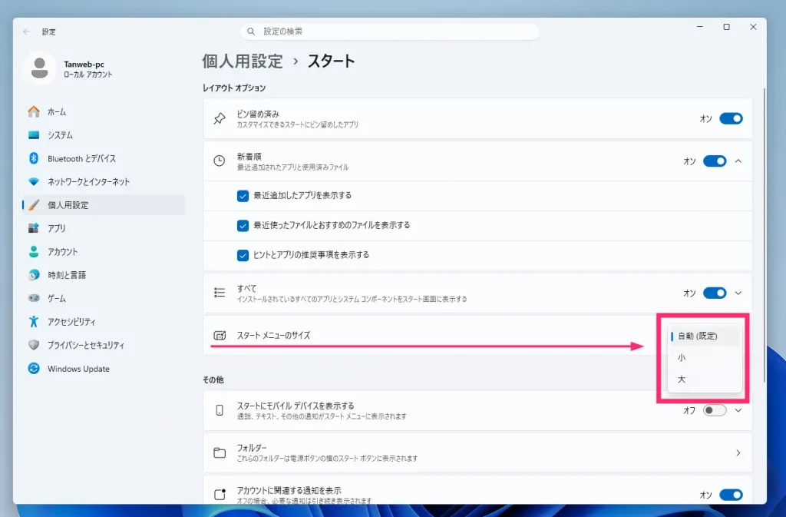This screenshot has width=786, height=517.
Task: Open the Windows Update icon
Action: pos(34,369)
